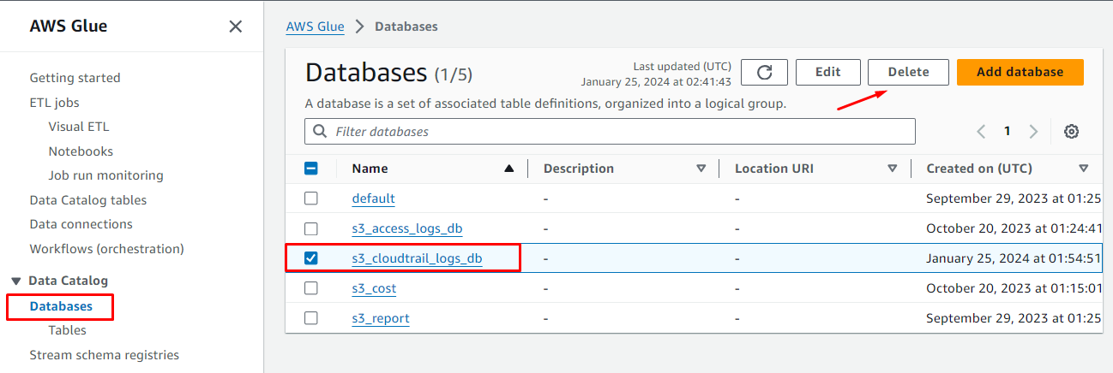The width and height of the screenshot is (1113, 373).
Task: Sort by Description column arrow
Action: point(701,169)
